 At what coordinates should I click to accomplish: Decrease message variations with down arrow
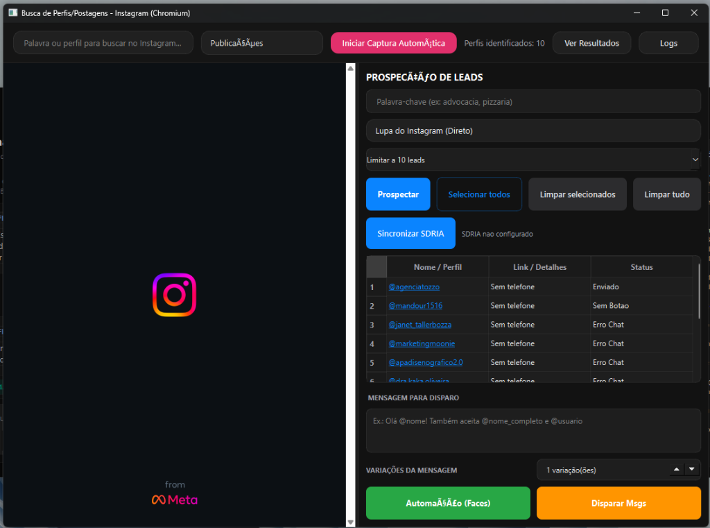pyautogui.click(x=691, y=470)
